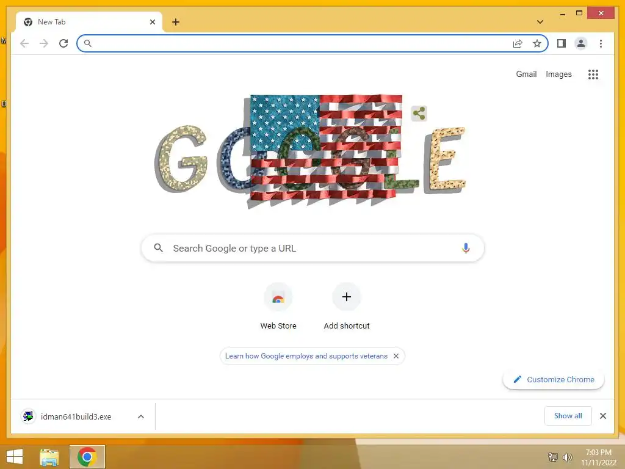Viewport: 625px width, 469px height.
Task: Open a new tab with plus button
Action: (x=176, y=22)
